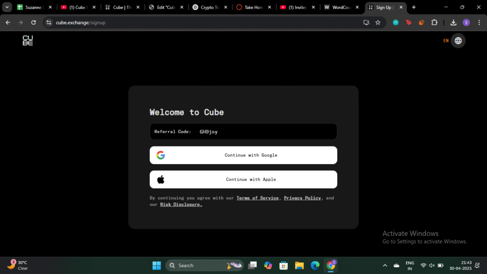
Task: Click the battery tray icon
Action: point(440,265)
